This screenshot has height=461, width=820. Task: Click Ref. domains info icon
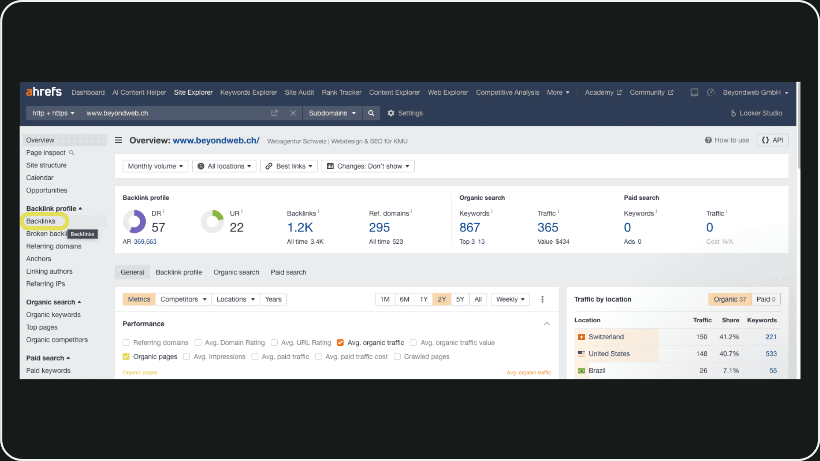411,211
